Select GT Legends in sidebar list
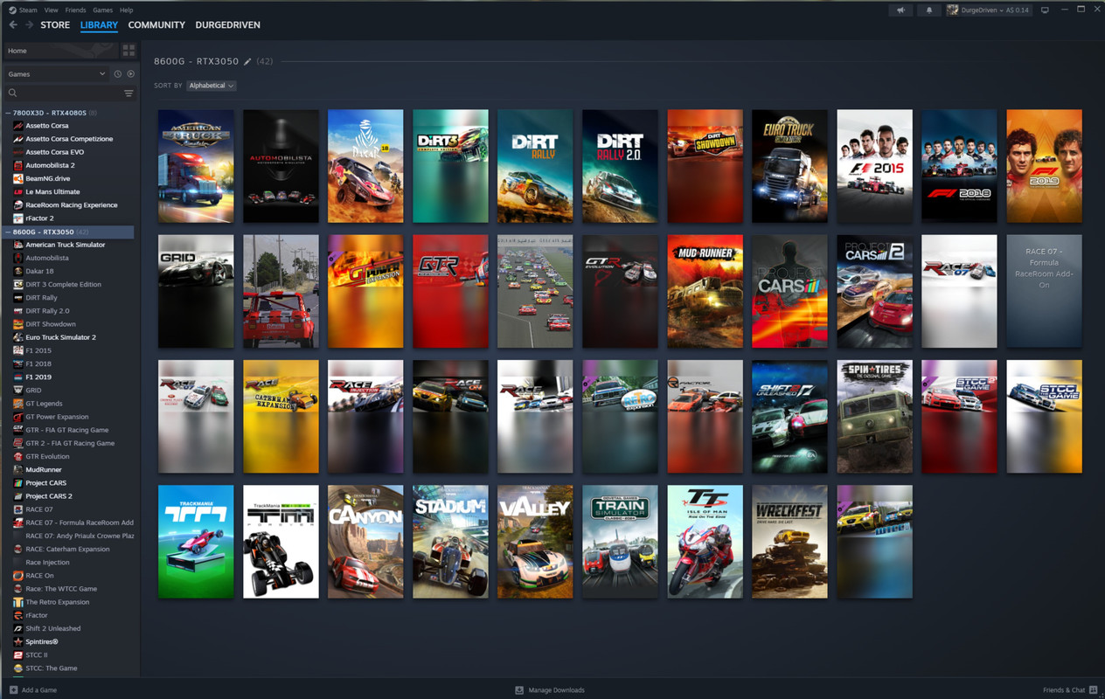The image size is (1105, 699). pyautogui.click(x=44, y=404)
